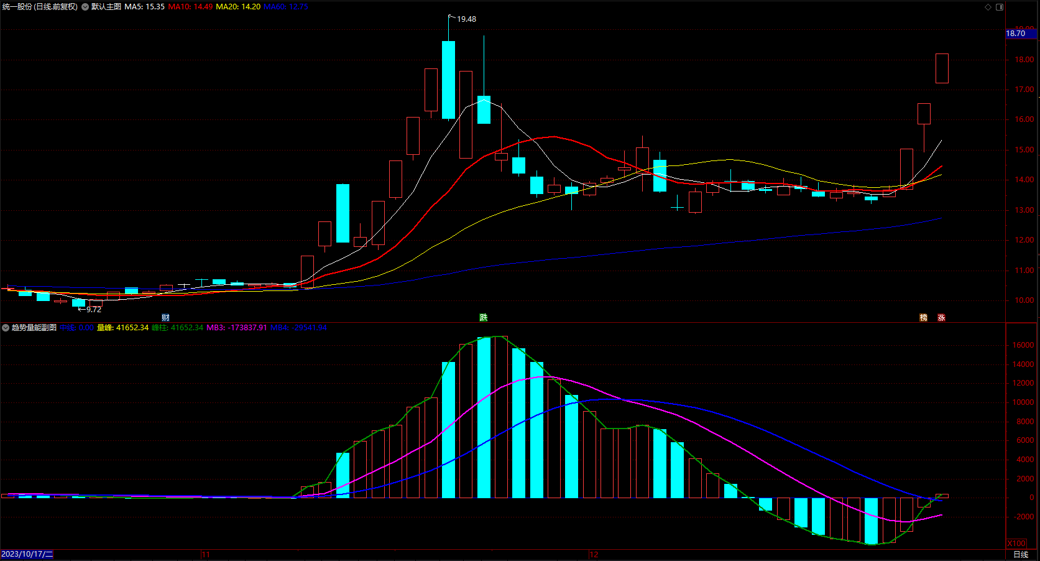Click the red 涨 event marker icon

942,317
